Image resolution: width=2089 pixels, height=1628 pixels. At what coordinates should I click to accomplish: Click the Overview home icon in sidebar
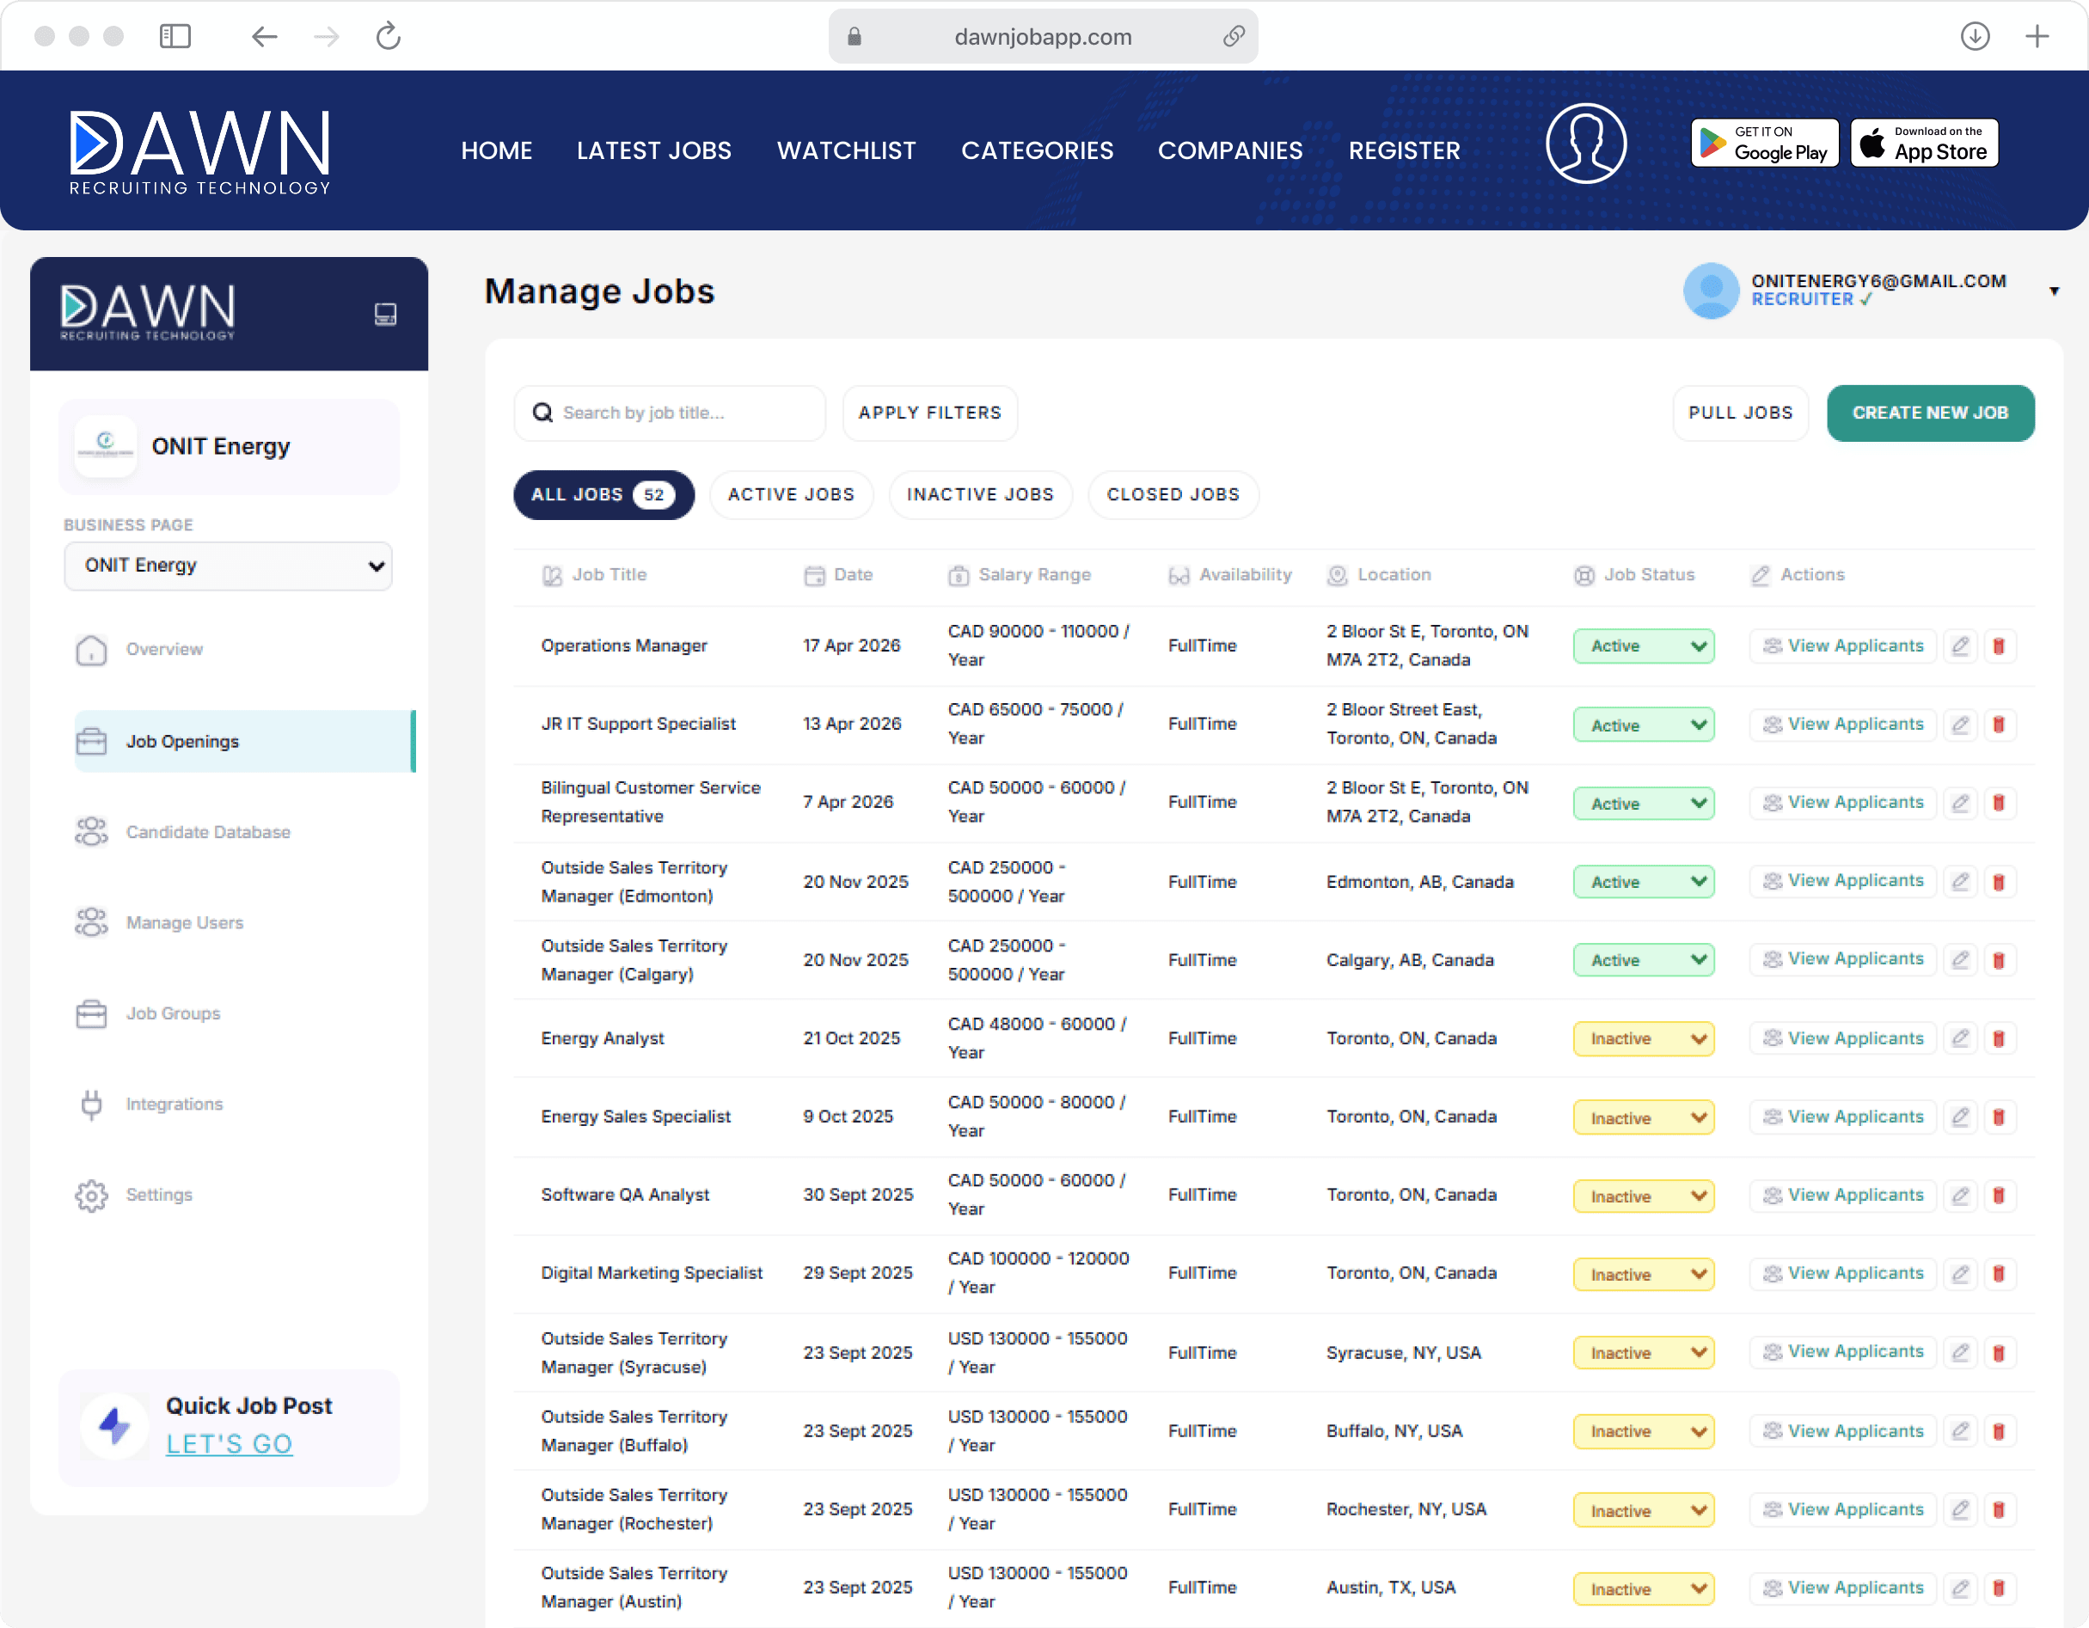click(92, 650)
